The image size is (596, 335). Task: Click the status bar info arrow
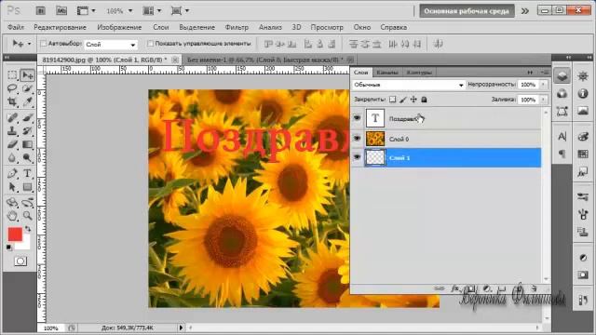click(181, 328)
